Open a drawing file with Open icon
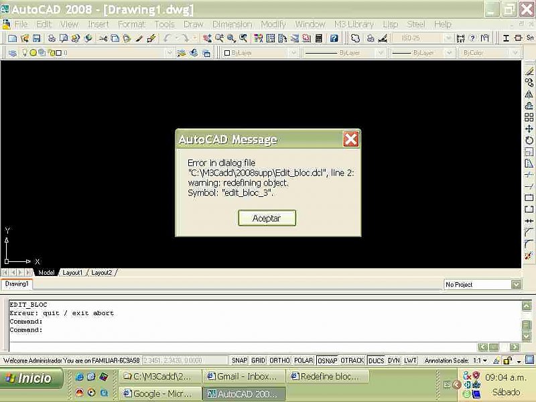Screen dimensions: 536x402 (x=25, y=38)
